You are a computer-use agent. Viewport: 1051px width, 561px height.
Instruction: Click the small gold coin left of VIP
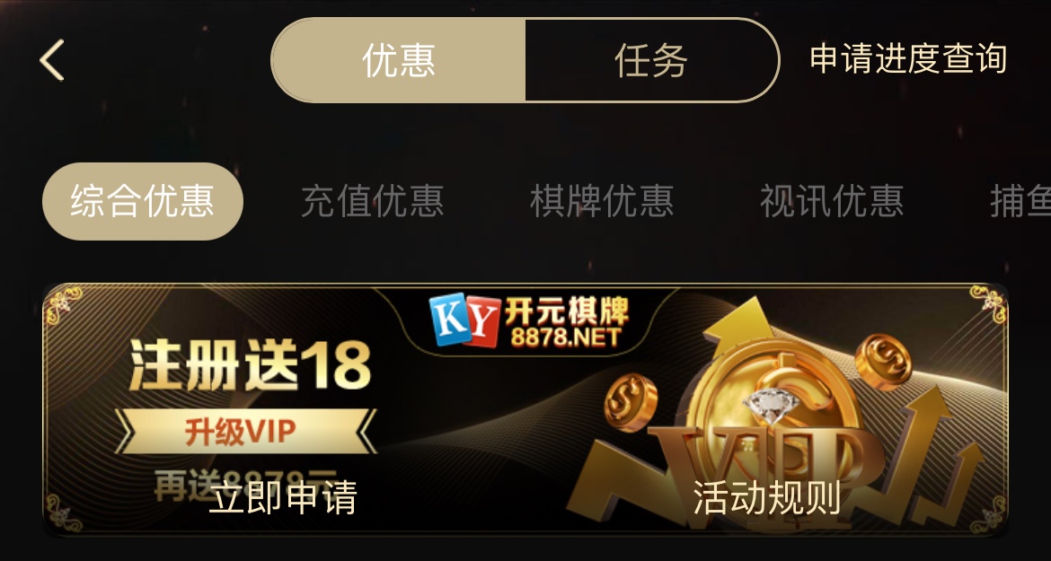[630, 402]
